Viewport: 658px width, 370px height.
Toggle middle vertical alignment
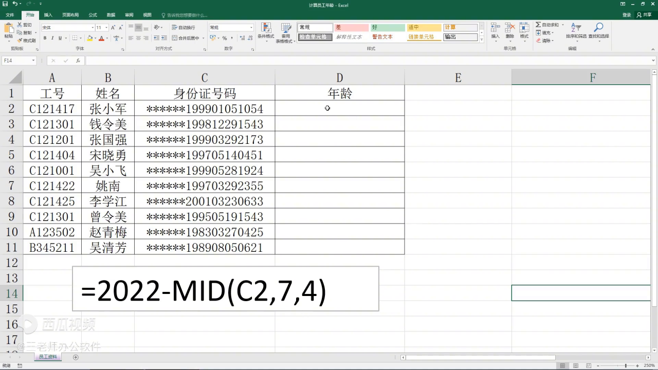tap(138, 27)
